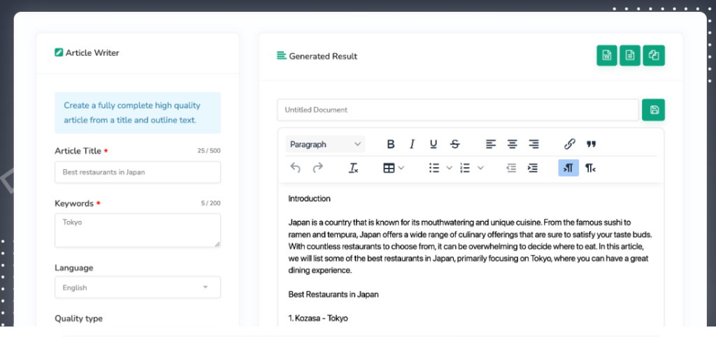Viewport: 716px width, 337px height.
Task: Increase paragraph indent
Action: click(x=533, y=168)
